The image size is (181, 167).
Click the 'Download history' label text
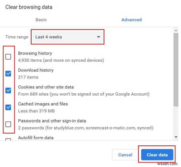point(36,70)
